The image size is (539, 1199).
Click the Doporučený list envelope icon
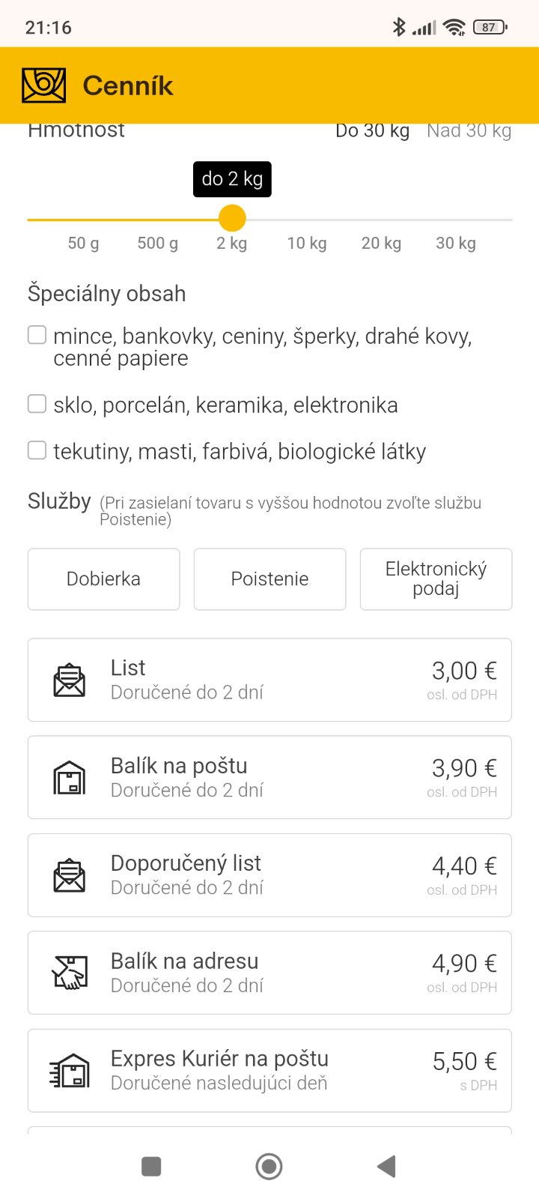coord(69,875)
